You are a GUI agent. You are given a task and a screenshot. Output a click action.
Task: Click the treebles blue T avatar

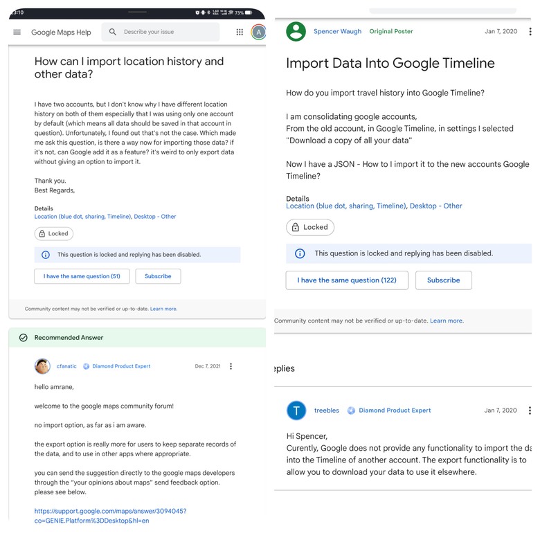[x=296, y=411]
